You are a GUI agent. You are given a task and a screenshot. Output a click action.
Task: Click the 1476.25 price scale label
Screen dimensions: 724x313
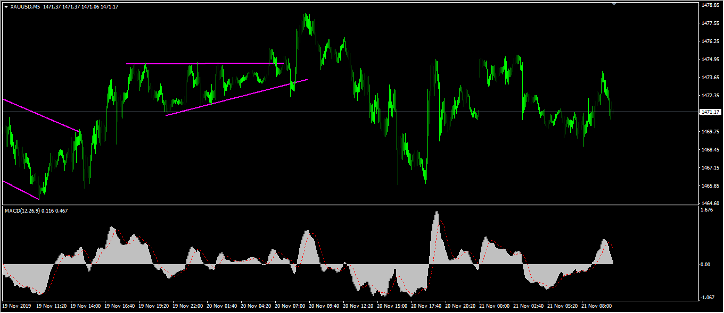[711, 41]
